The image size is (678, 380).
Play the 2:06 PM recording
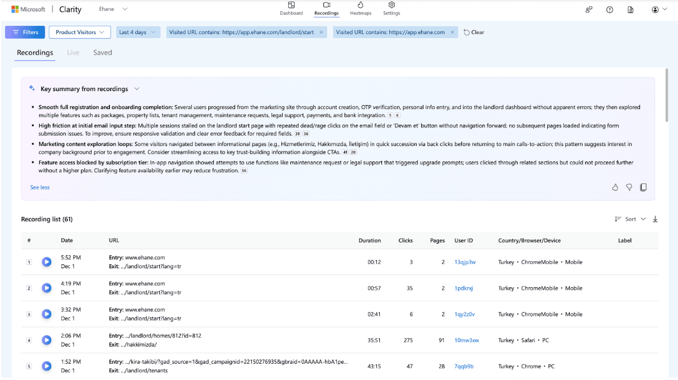(47, 340)
